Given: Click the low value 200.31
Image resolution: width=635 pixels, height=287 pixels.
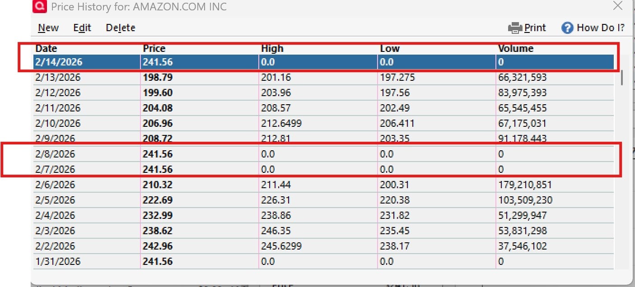Looking at the screenshot, I should [394, 185].
